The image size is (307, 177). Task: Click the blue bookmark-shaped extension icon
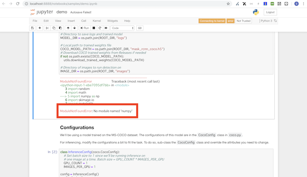tap(265, 4)
